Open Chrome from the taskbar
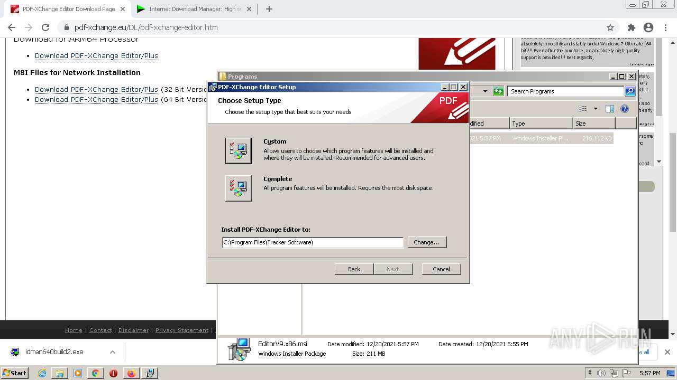This screenshot has width=677, height=380. tap(96, 373)
